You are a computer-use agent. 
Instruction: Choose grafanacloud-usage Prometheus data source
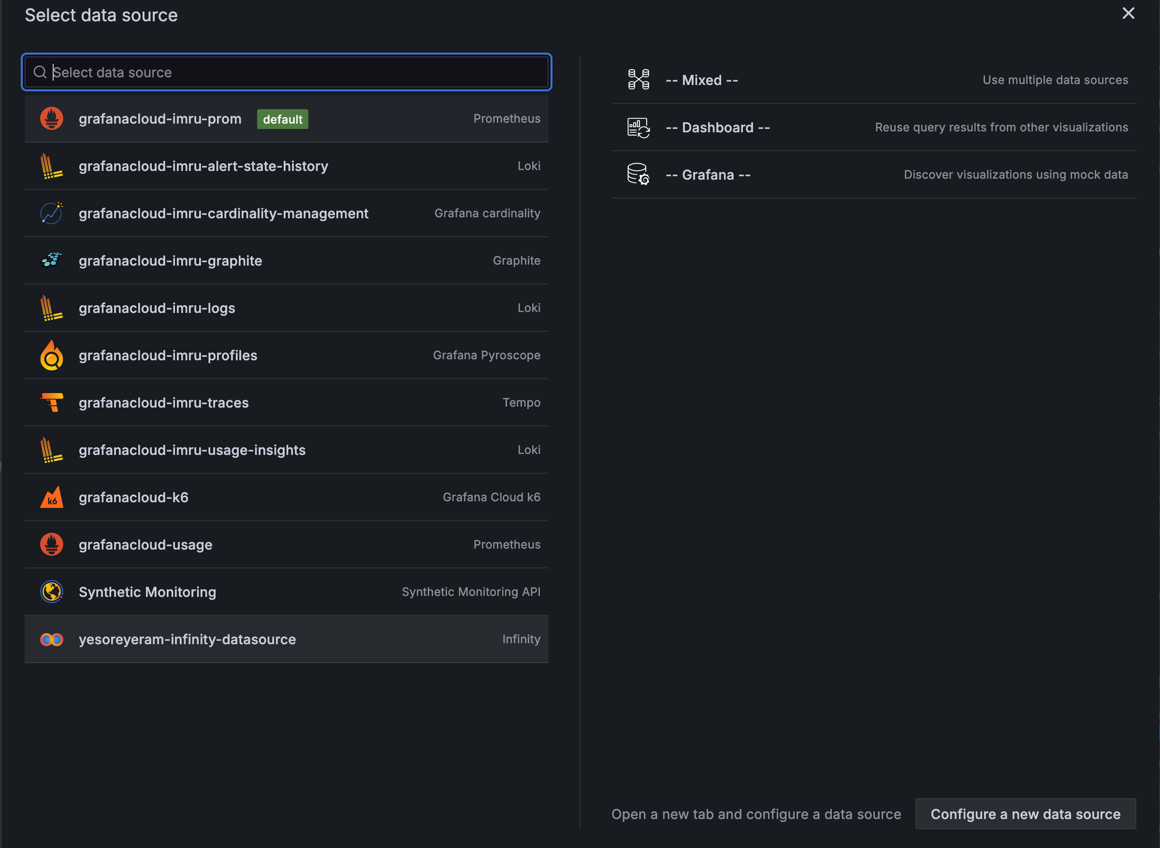click(145, 545)
